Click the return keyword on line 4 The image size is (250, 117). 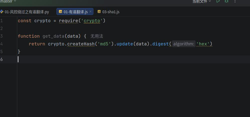pos(37,44)
